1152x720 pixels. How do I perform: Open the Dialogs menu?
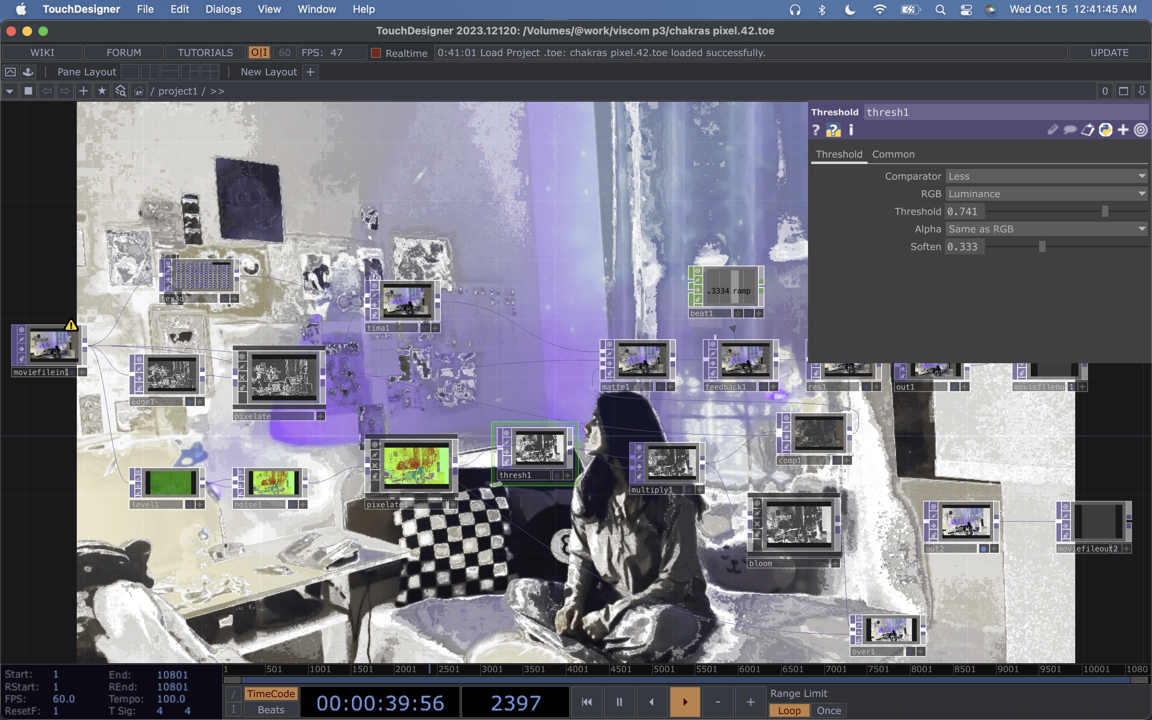click(x=223, y=9)
